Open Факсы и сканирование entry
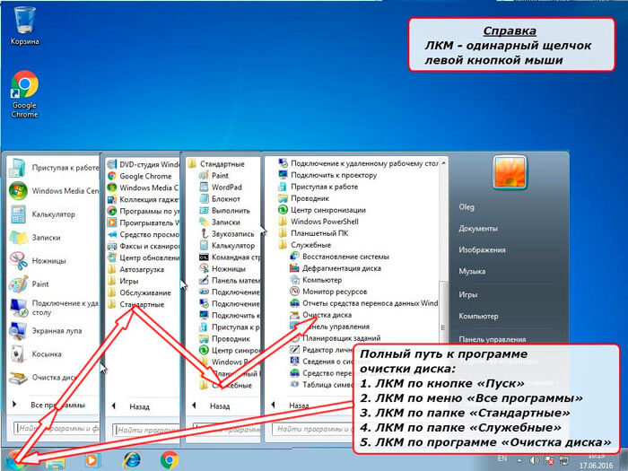Image resolution: width=628 pixels, height=471 pixels. pyautogui.click(x=144, y=246)
